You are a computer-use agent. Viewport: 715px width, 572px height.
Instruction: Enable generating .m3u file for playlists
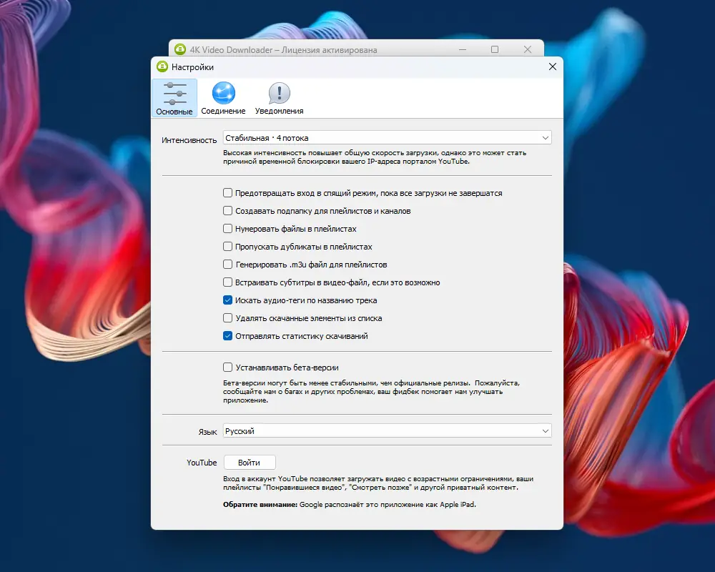(228, 265)
